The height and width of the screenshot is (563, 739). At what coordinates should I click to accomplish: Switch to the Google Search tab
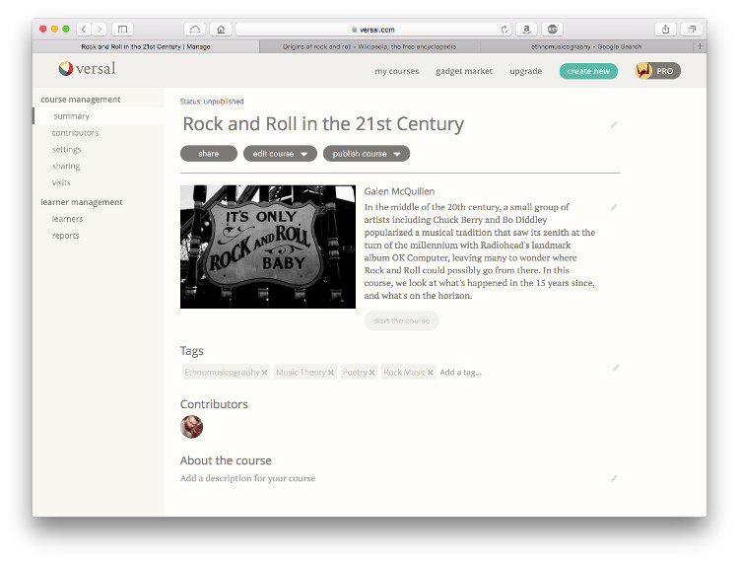pos(586,46)
